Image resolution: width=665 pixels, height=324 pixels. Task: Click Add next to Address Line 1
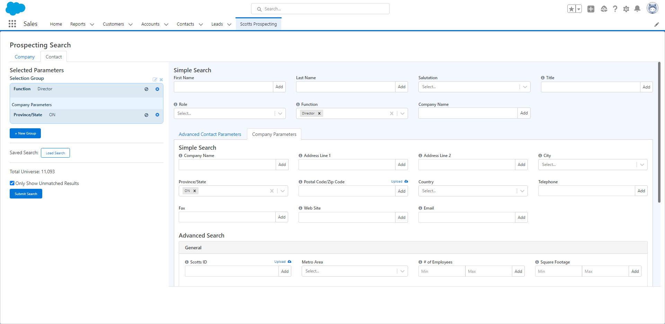click(x=401, y=165)
